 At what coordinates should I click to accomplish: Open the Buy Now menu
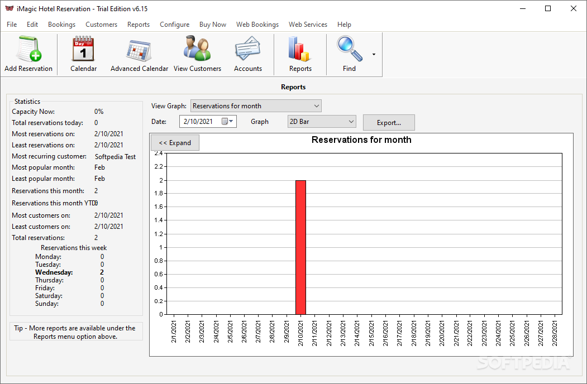[213, 25]
